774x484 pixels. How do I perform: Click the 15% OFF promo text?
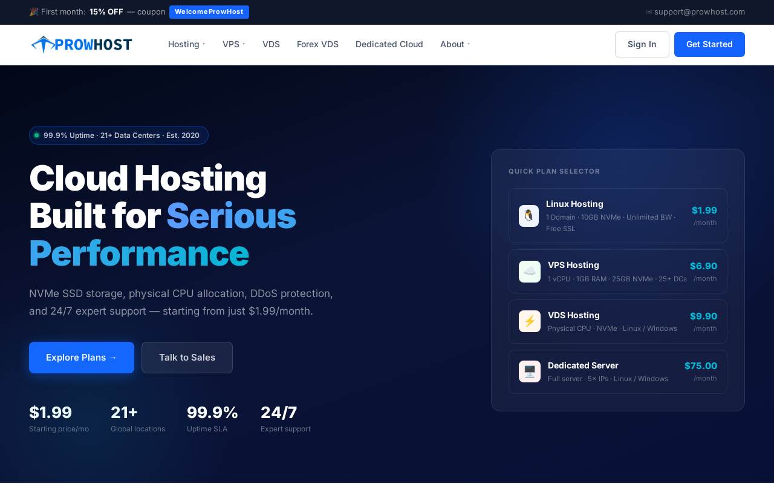106,12
